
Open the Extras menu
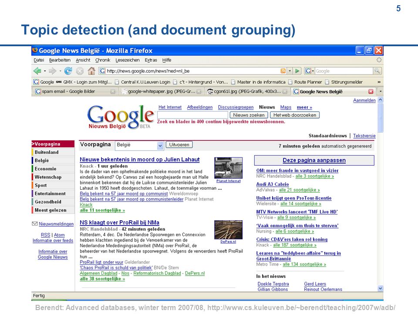151,60
